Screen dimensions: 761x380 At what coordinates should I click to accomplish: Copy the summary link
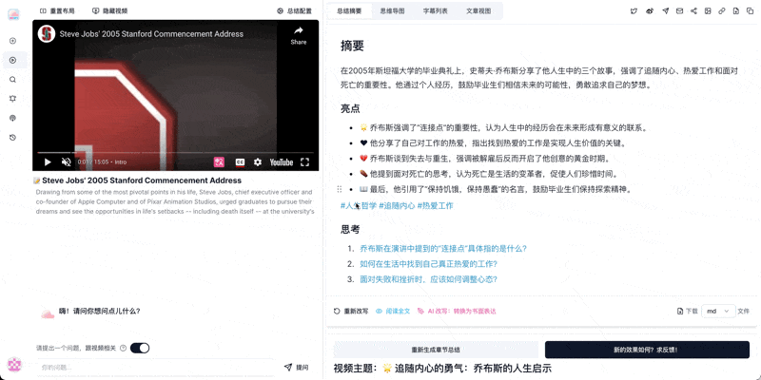pos(722,10)
